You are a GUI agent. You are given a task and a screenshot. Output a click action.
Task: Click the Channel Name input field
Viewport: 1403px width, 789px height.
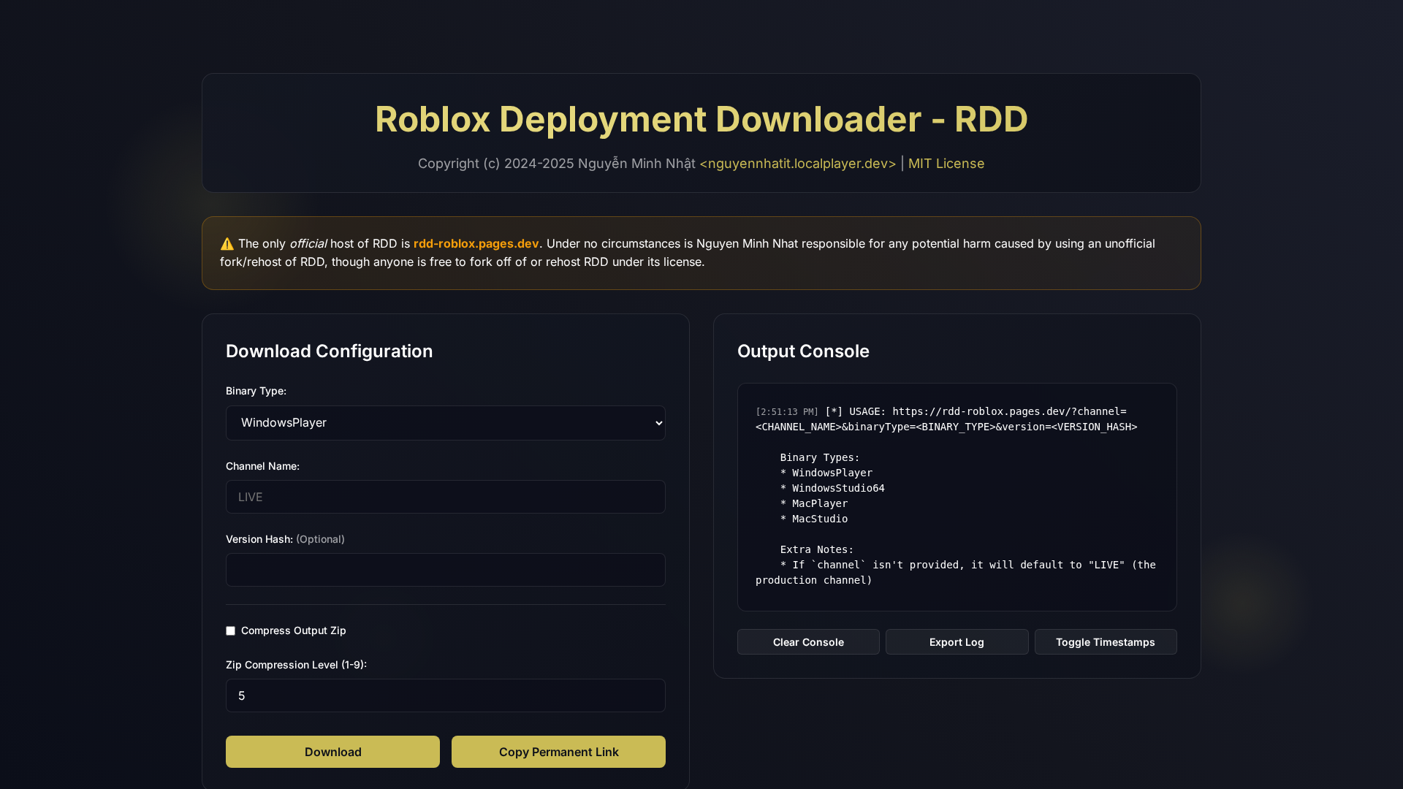(x=445, y=497)
